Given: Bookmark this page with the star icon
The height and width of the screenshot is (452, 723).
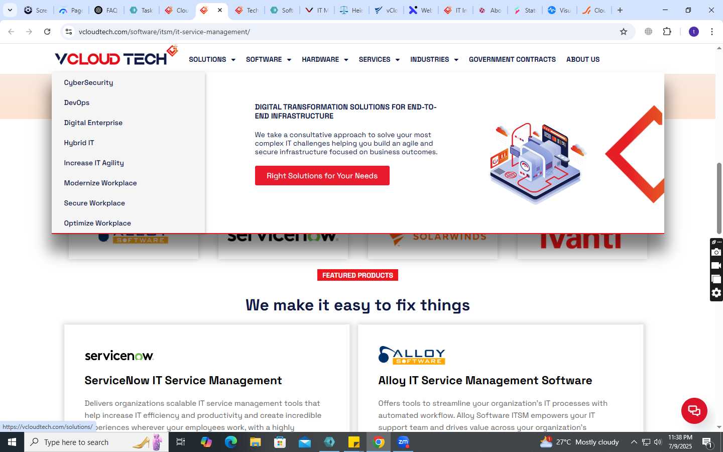Looking at the screenshot, I should tap(624, 32).
